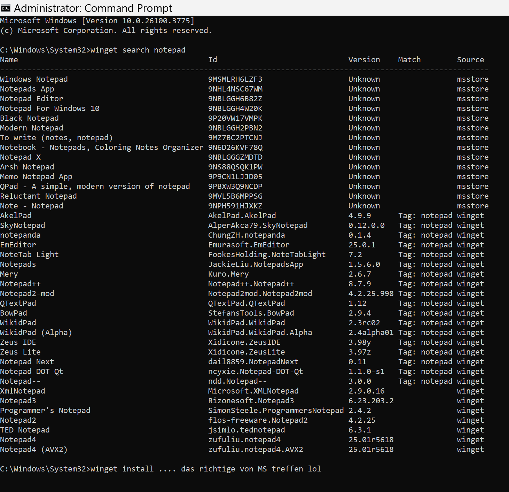The height and width of the screenshot is (492, 509).
Task: Click the 'Match' column header
Action: point(409,60)
